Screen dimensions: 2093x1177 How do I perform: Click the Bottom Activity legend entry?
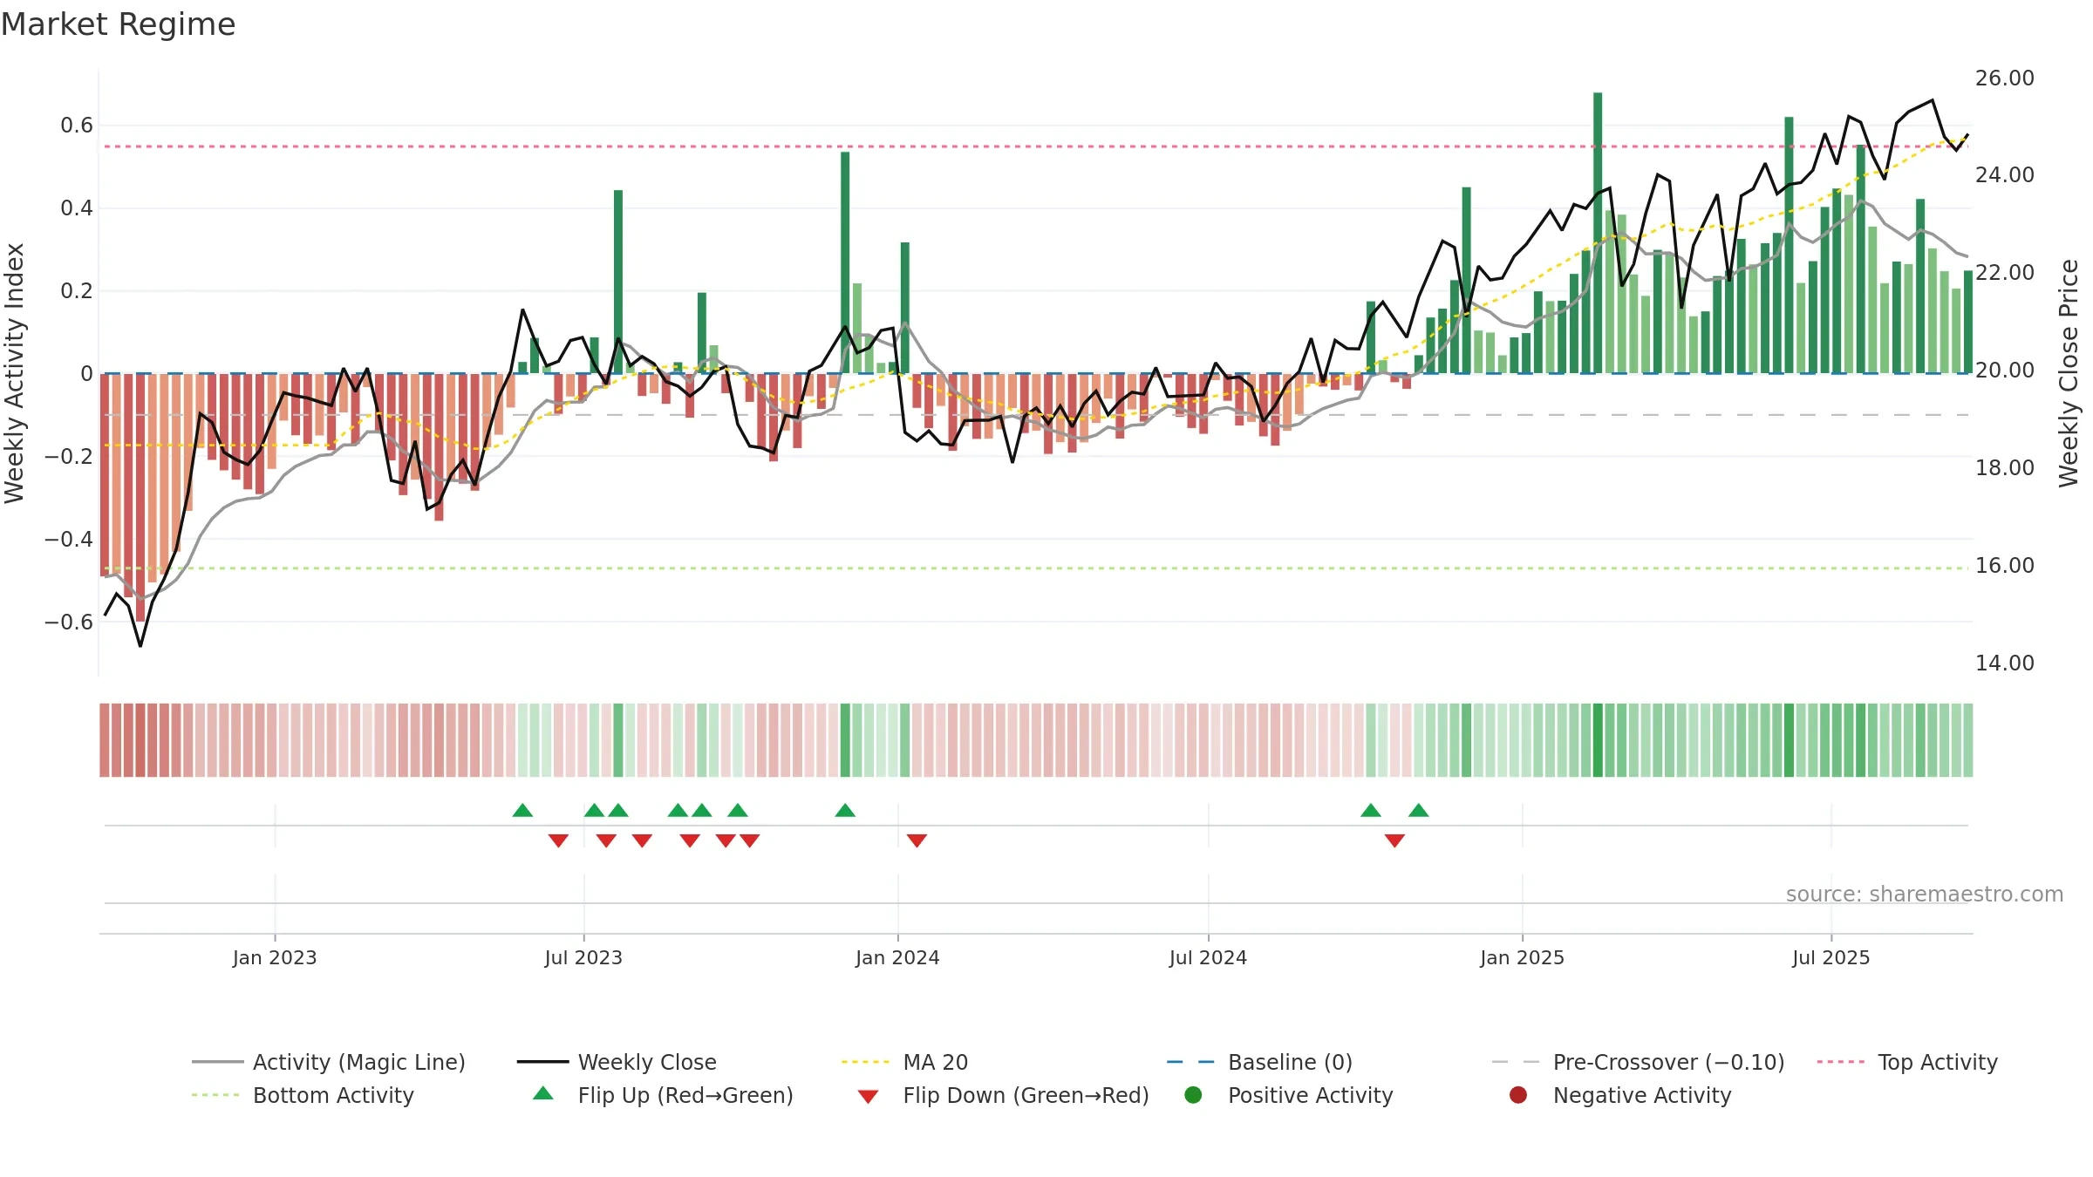tap(303, 1095)
